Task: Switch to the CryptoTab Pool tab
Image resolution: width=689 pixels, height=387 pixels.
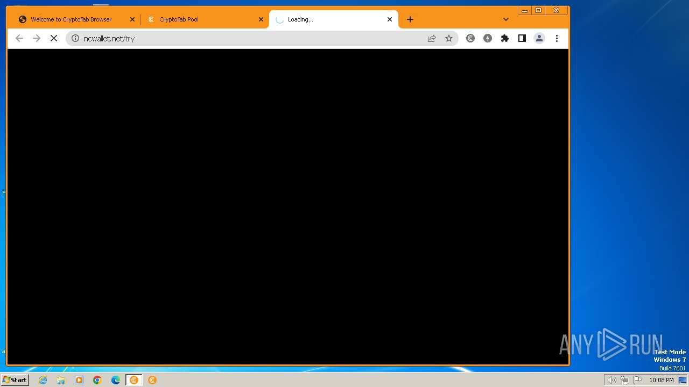Action: tap(205, 19)
